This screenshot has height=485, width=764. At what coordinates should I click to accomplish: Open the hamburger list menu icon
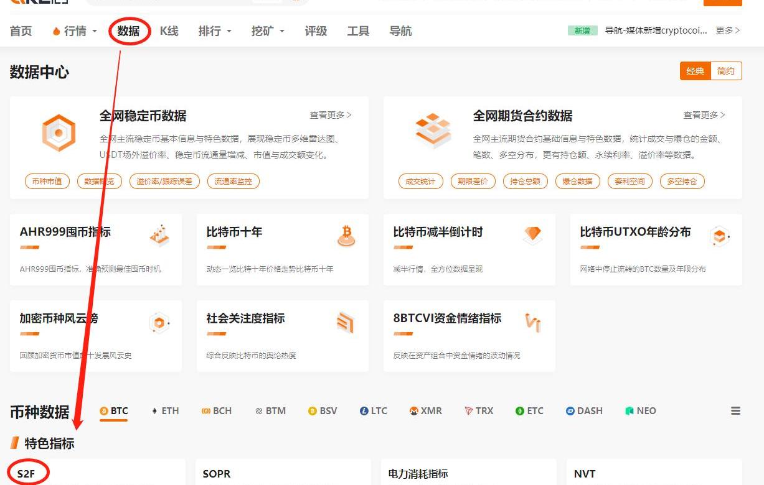pos(735,411)
